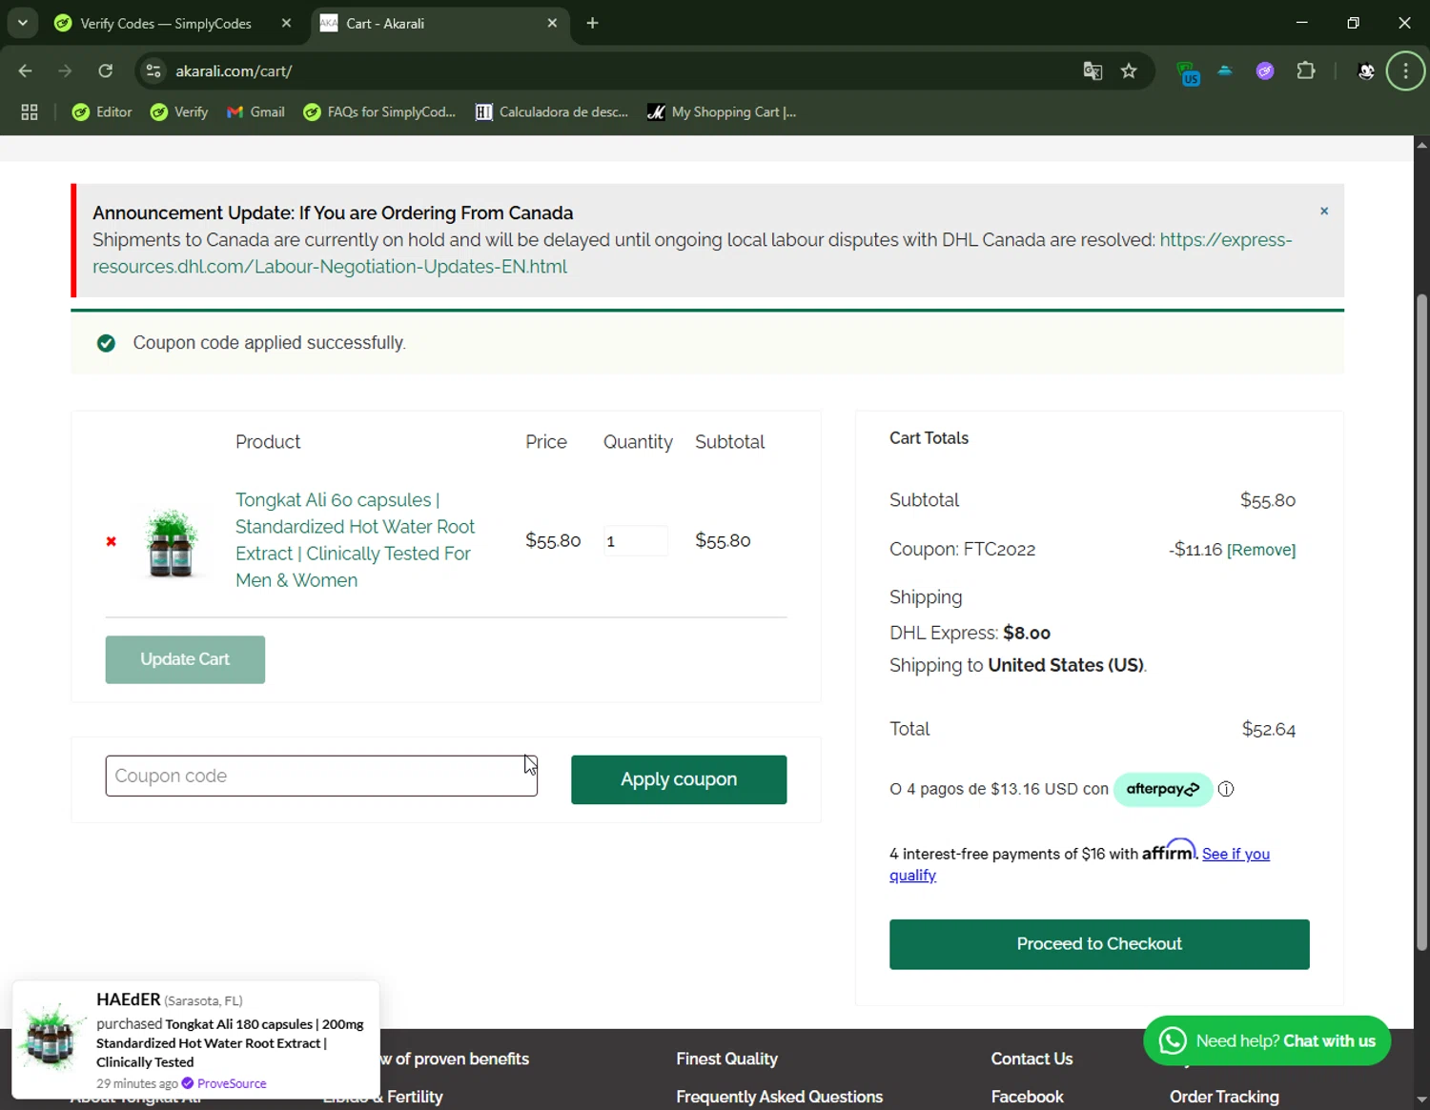Dismiss the Canada announcement with the X
The image size is (1430, 1110).
pyautogui.click(x=1324, y=211)
